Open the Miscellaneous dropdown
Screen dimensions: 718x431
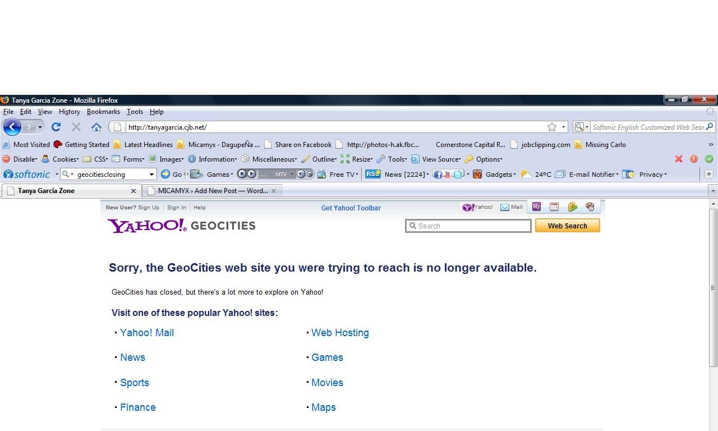click(x=269, y=159)
